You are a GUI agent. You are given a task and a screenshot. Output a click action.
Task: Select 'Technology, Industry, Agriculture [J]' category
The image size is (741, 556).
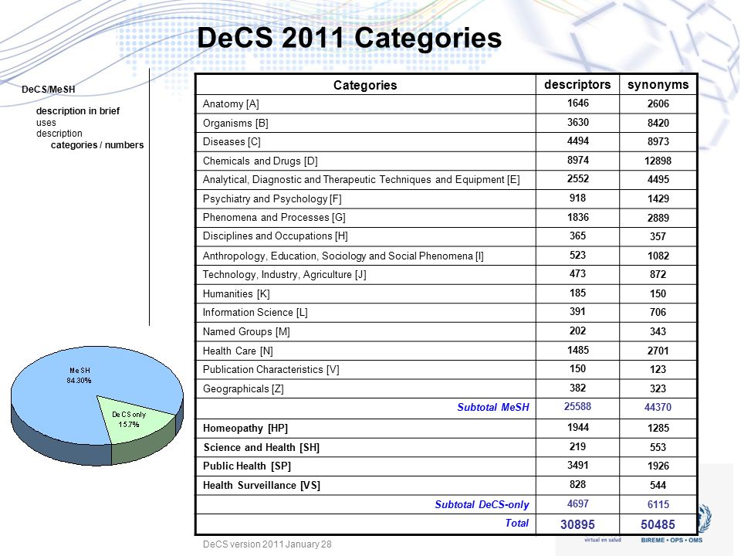(x=285, y=275)
